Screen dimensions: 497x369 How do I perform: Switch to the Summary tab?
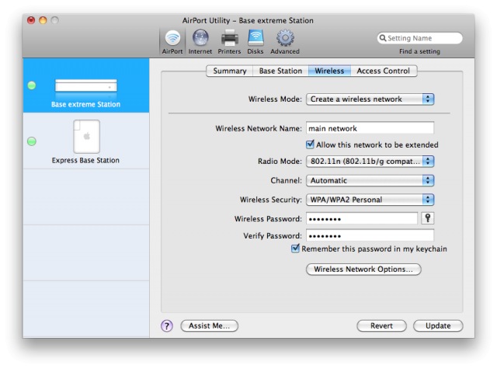(x=230, y=71)
